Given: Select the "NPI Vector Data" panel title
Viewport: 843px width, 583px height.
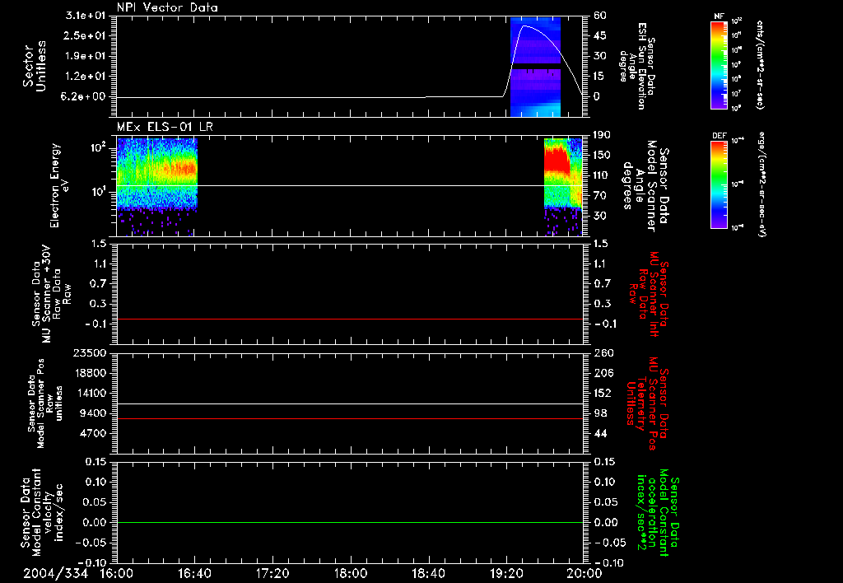Looking at the screenshot, I should pos(168,7).
